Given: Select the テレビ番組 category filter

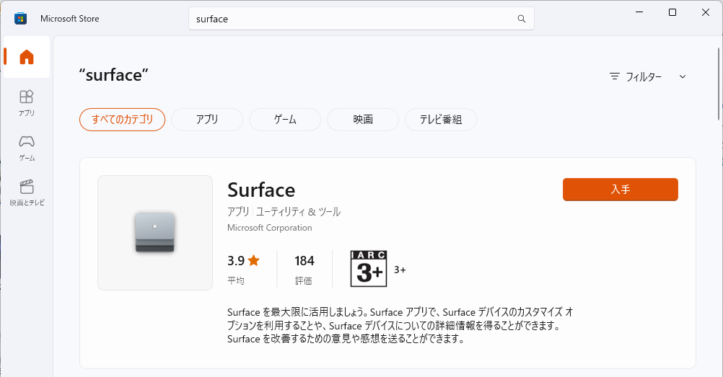Looking at the screenshot, I should pyautogui.click(x=441, y=120).
